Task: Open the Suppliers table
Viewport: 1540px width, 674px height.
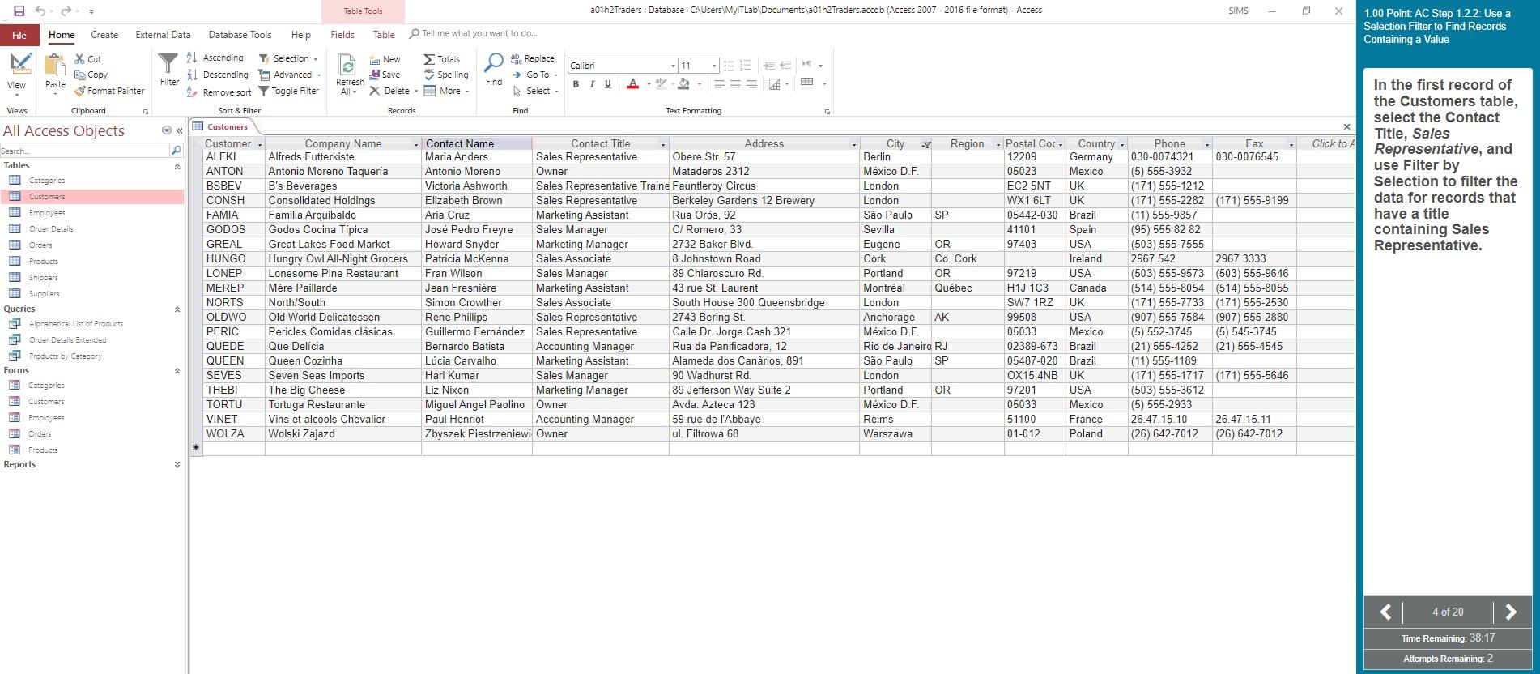Action: coord(45,294)
